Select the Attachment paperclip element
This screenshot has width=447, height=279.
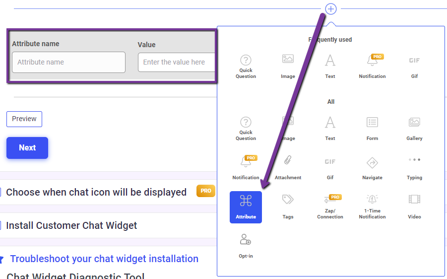point(288,168)
